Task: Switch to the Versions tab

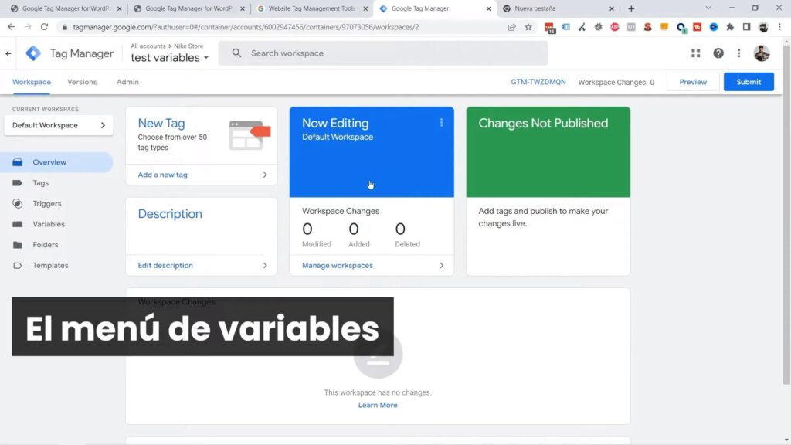Action: click(82, 82)
